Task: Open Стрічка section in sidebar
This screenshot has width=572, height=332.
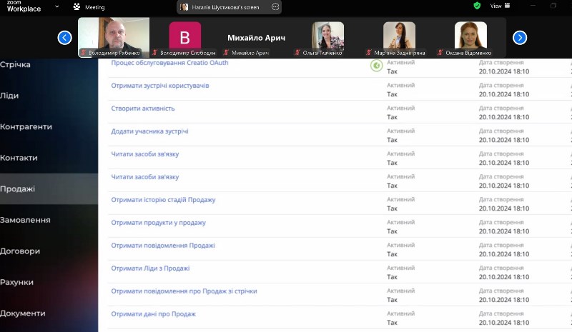Action: [x=15, y=64]
